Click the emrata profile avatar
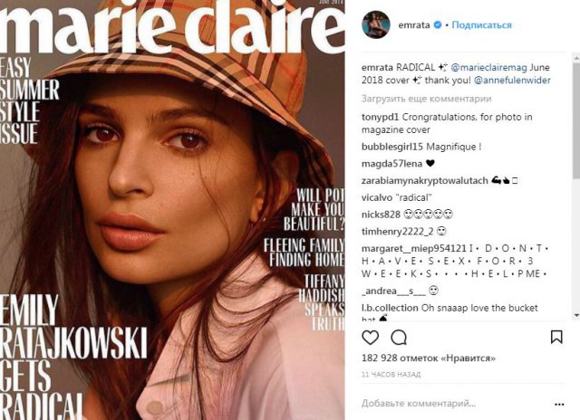The height and width of the screenshot is (420, 580). (376, 24)
